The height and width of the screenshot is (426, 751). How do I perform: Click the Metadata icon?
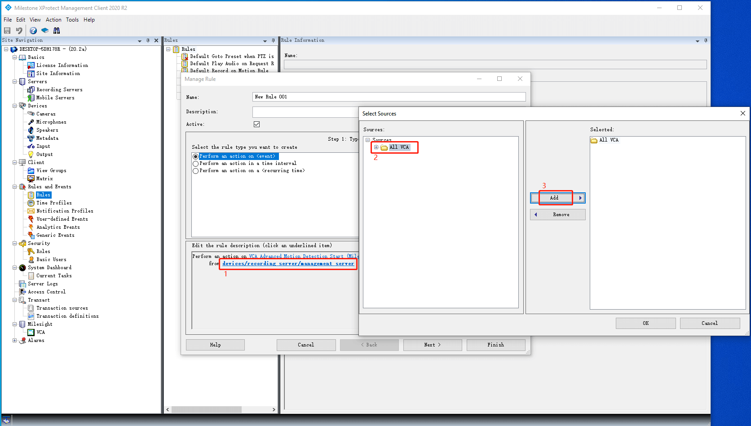click(31, 138)
